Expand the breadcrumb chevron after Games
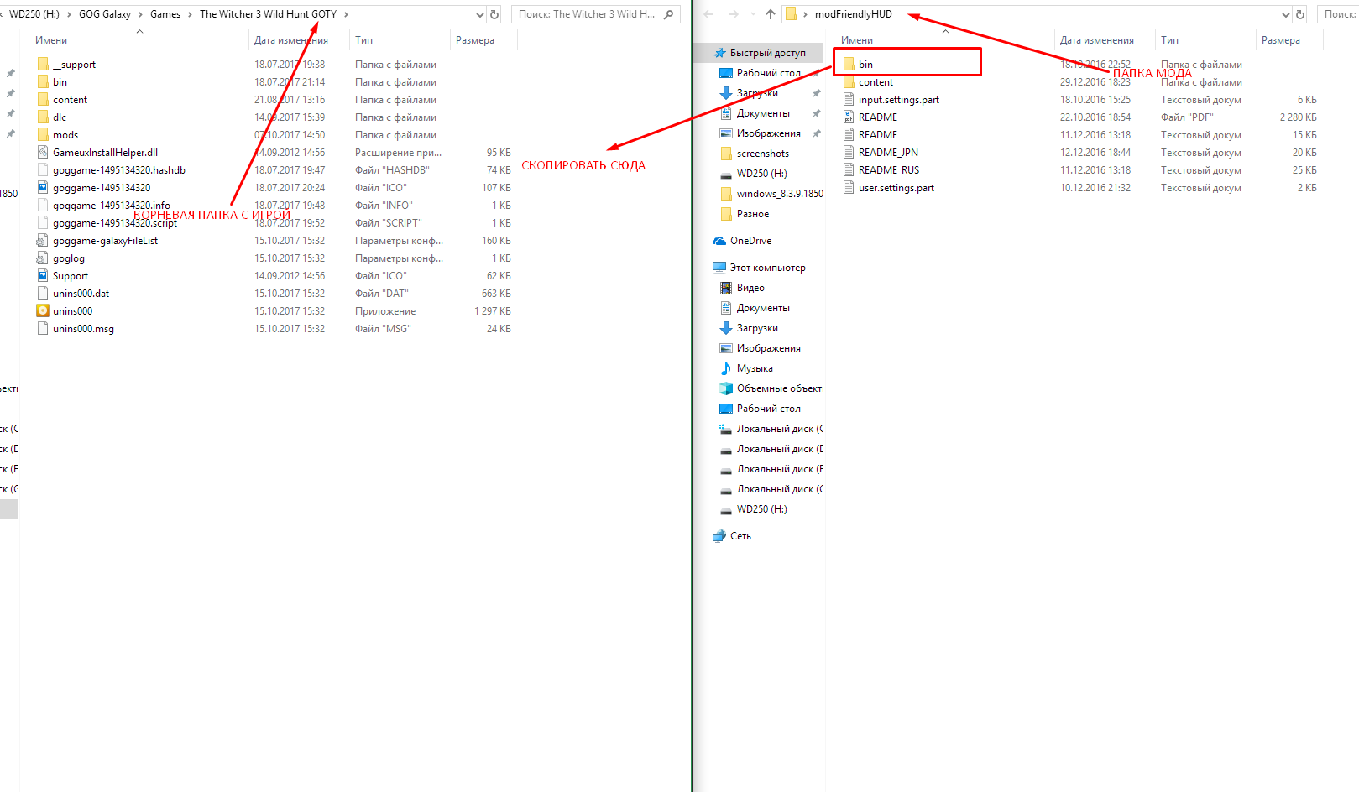1359x792 pixels. 190,14
